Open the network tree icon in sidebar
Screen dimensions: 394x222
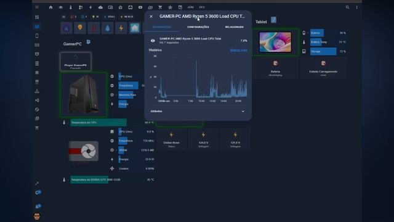point(37,91)
